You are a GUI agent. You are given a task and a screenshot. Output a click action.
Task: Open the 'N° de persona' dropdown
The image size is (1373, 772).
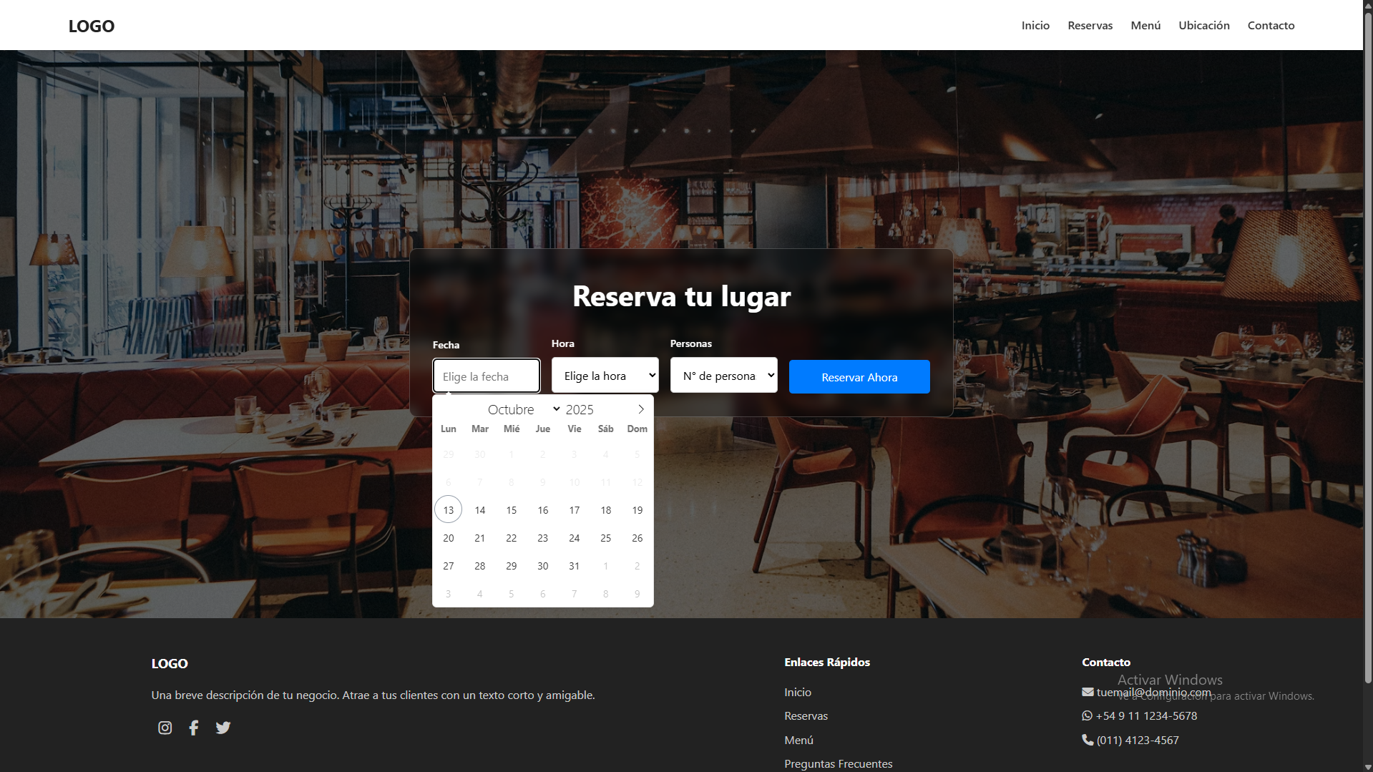(x=723, y=376)
